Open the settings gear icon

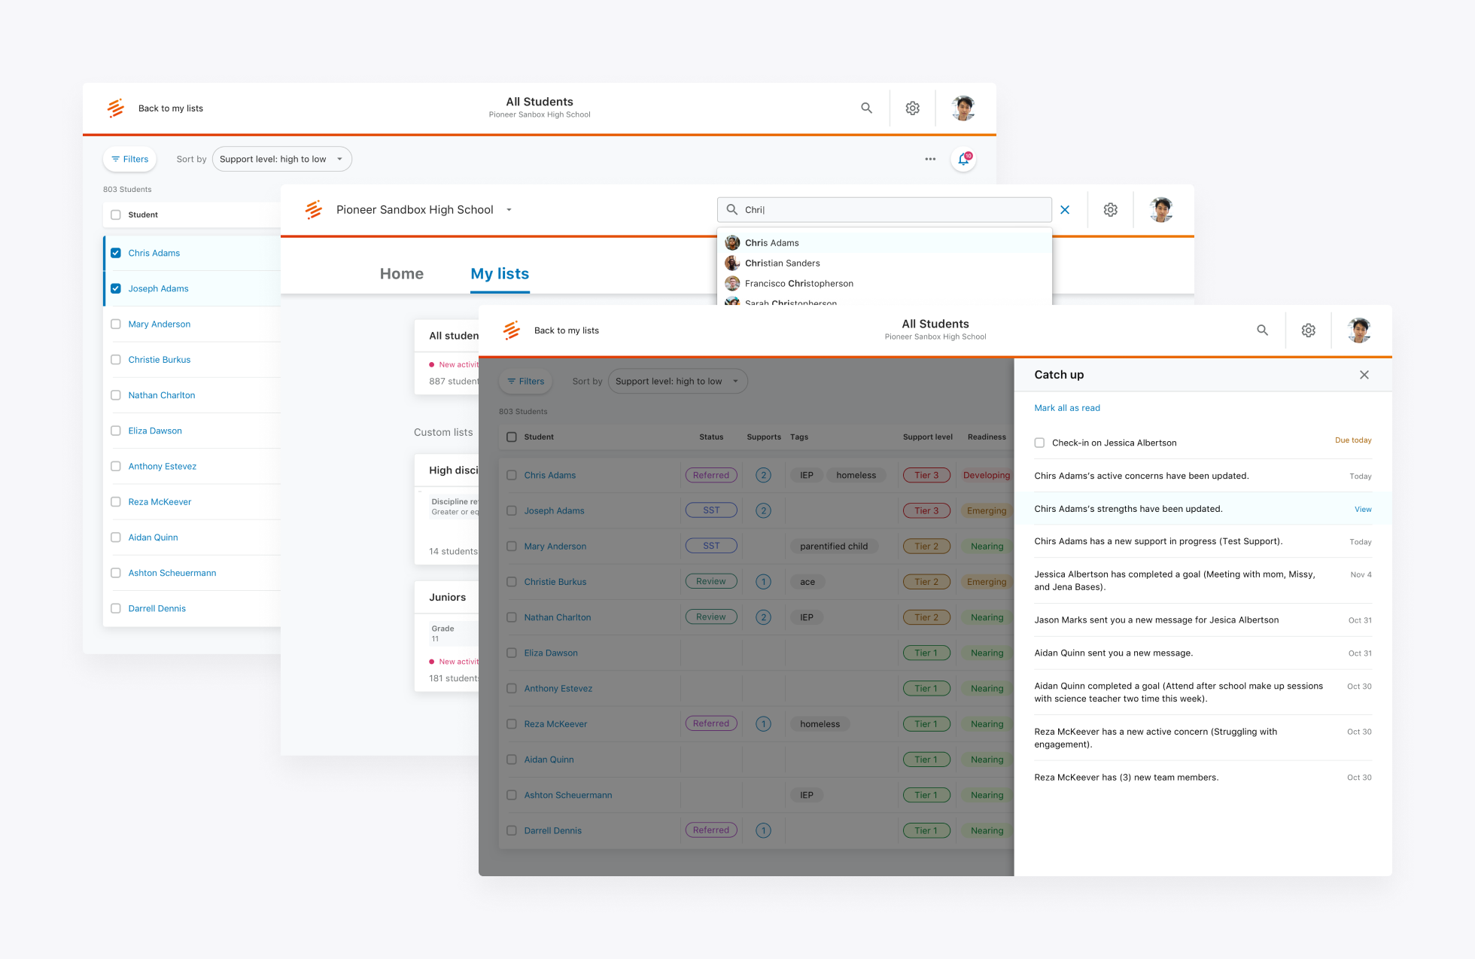(913, 108)
